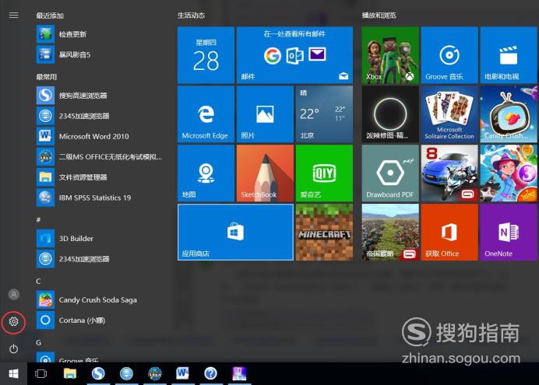Click the C letter group header
Viewport: 539px width, 385px height.
[x=38, y=281]
